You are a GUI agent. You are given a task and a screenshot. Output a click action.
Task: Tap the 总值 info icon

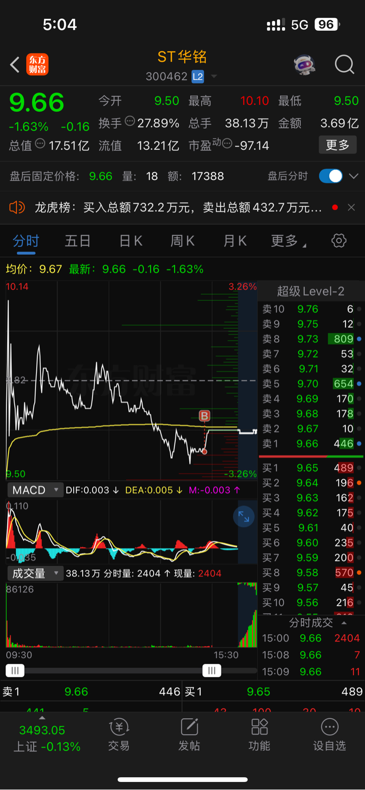(40, 143)
